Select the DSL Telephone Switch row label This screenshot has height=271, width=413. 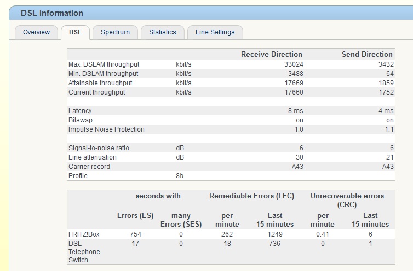84,252
